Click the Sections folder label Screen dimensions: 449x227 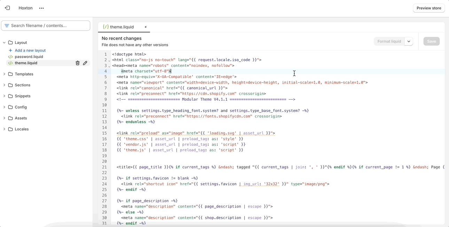23,85
